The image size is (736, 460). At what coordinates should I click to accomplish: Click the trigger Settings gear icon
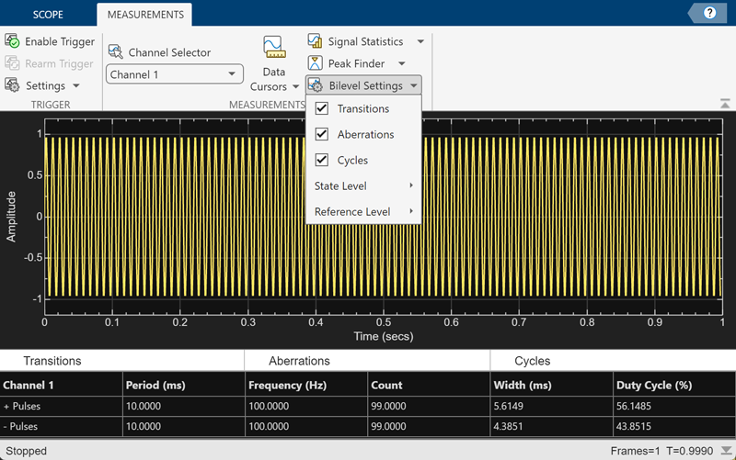(x=12, y=85)
